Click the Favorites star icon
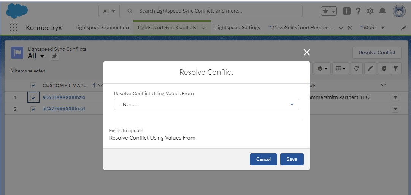The image size is (411, 195). coord(325,11)
